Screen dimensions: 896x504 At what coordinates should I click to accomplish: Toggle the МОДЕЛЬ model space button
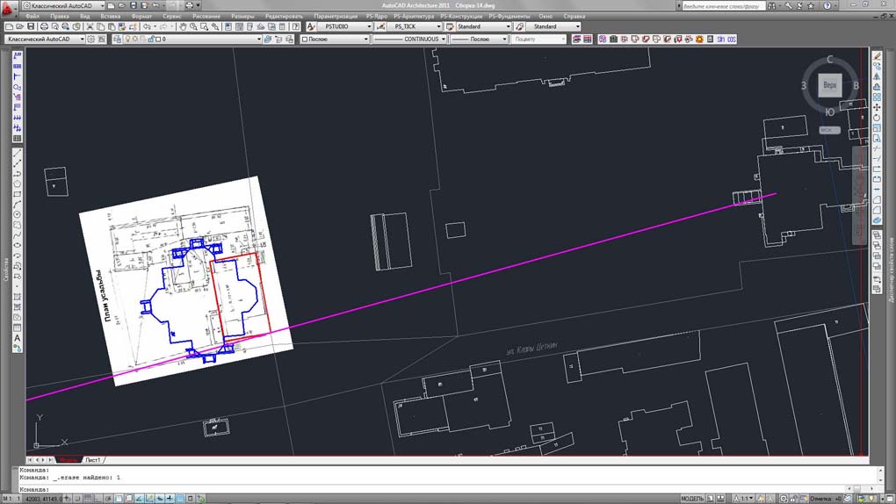pyautogui.click(x=692, y=499)
